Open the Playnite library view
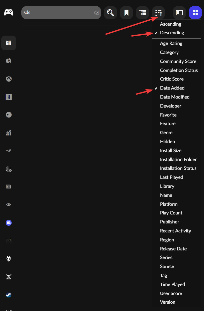The image size is (204, 311). (8, 43)
